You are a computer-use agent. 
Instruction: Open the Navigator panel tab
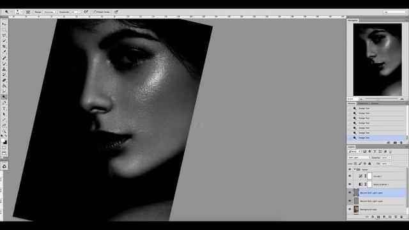pos(353,20)
